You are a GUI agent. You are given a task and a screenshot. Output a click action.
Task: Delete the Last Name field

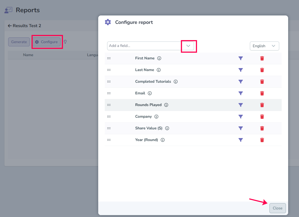pyautogui.click(x=262, y=70)
